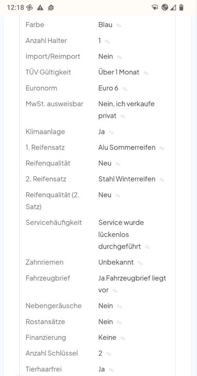Click the edit icon for Stahl Winterreifen

(x=162, y=180)
